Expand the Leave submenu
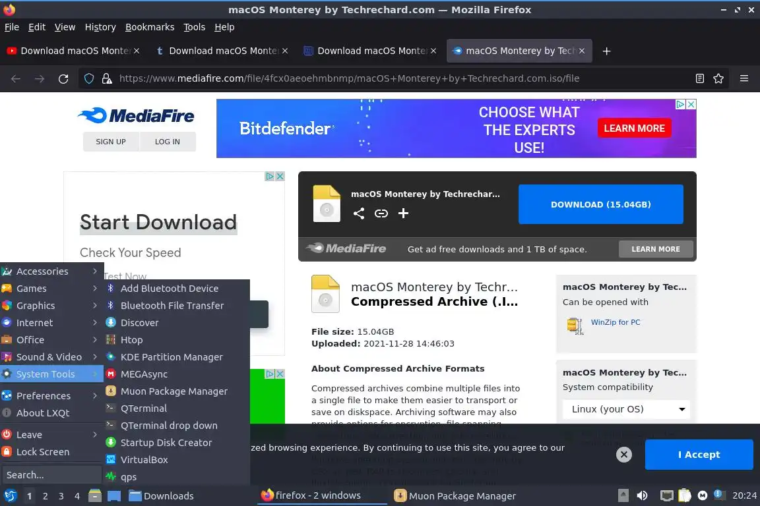 (51, 434)
